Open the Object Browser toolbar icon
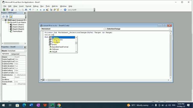Screen dimensions: 193x108 58,10
